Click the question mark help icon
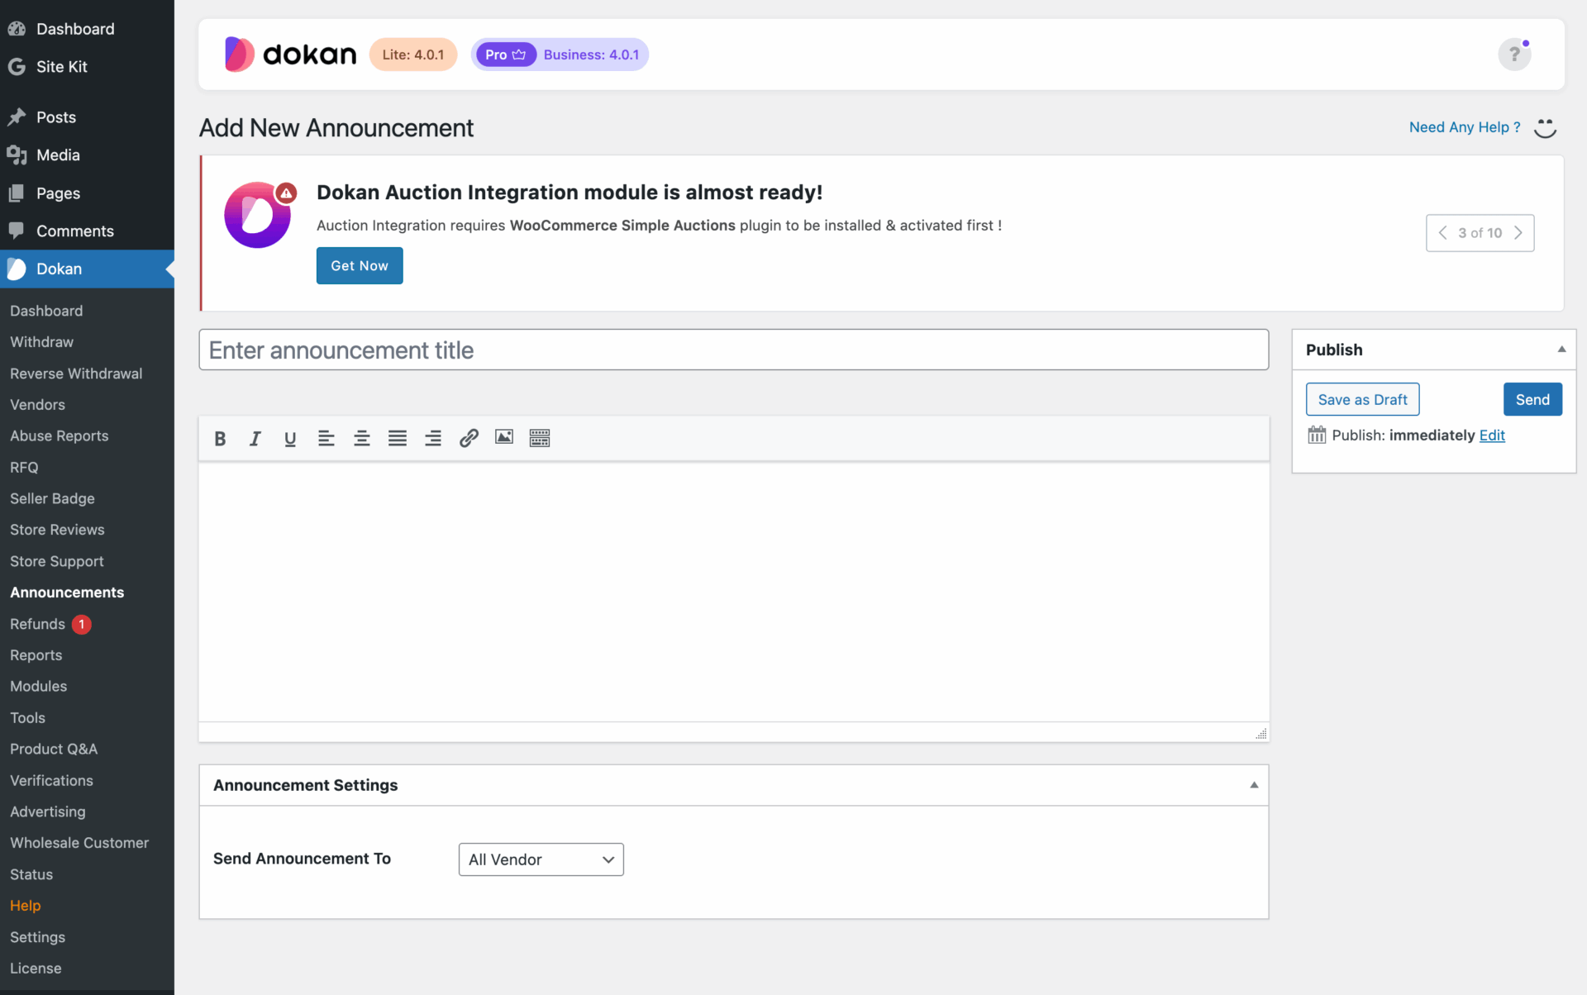Viewport: 1587px width, 995px height. [1514, 55]
